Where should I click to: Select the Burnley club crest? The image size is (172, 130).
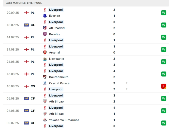coord(45,34)
